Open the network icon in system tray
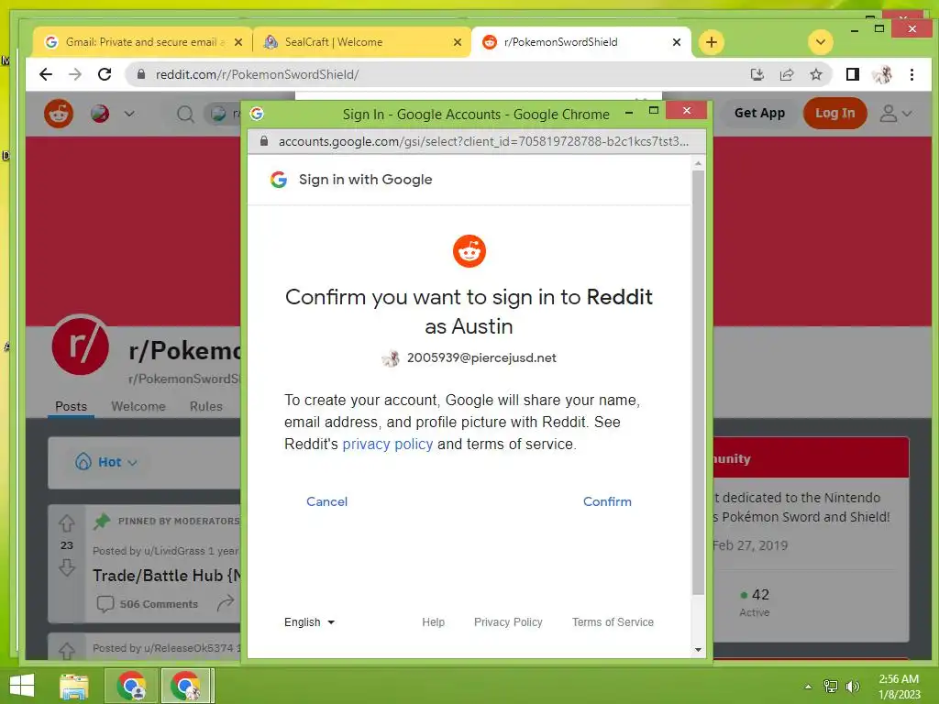Image resolution: width=939 pixels, height=704 pixels. (x=831, y=687)
